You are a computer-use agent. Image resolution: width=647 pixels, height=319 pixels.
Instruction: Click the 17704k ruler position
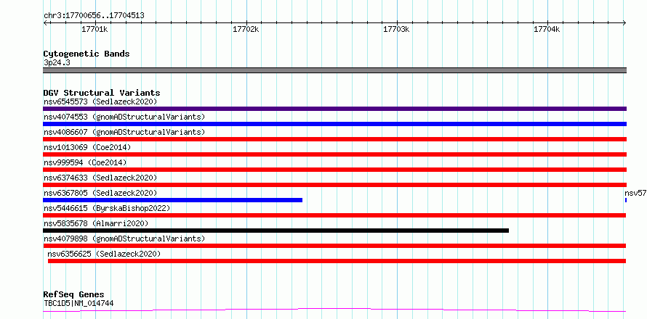click(547, 29)
